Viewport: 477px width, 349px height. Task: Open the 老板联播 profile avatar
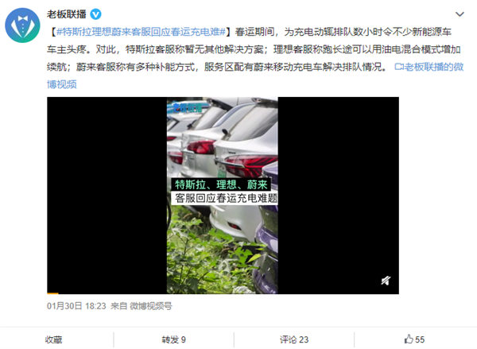click(22, 25)
